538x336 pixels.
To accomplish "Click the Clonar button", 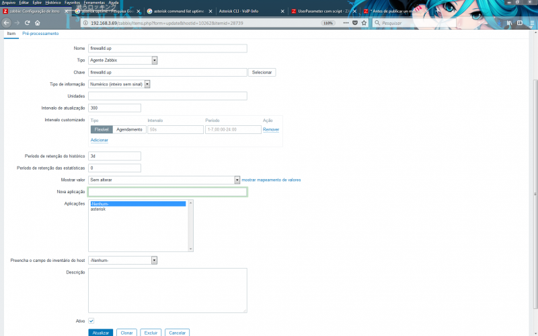I will (x=126, y=333).
